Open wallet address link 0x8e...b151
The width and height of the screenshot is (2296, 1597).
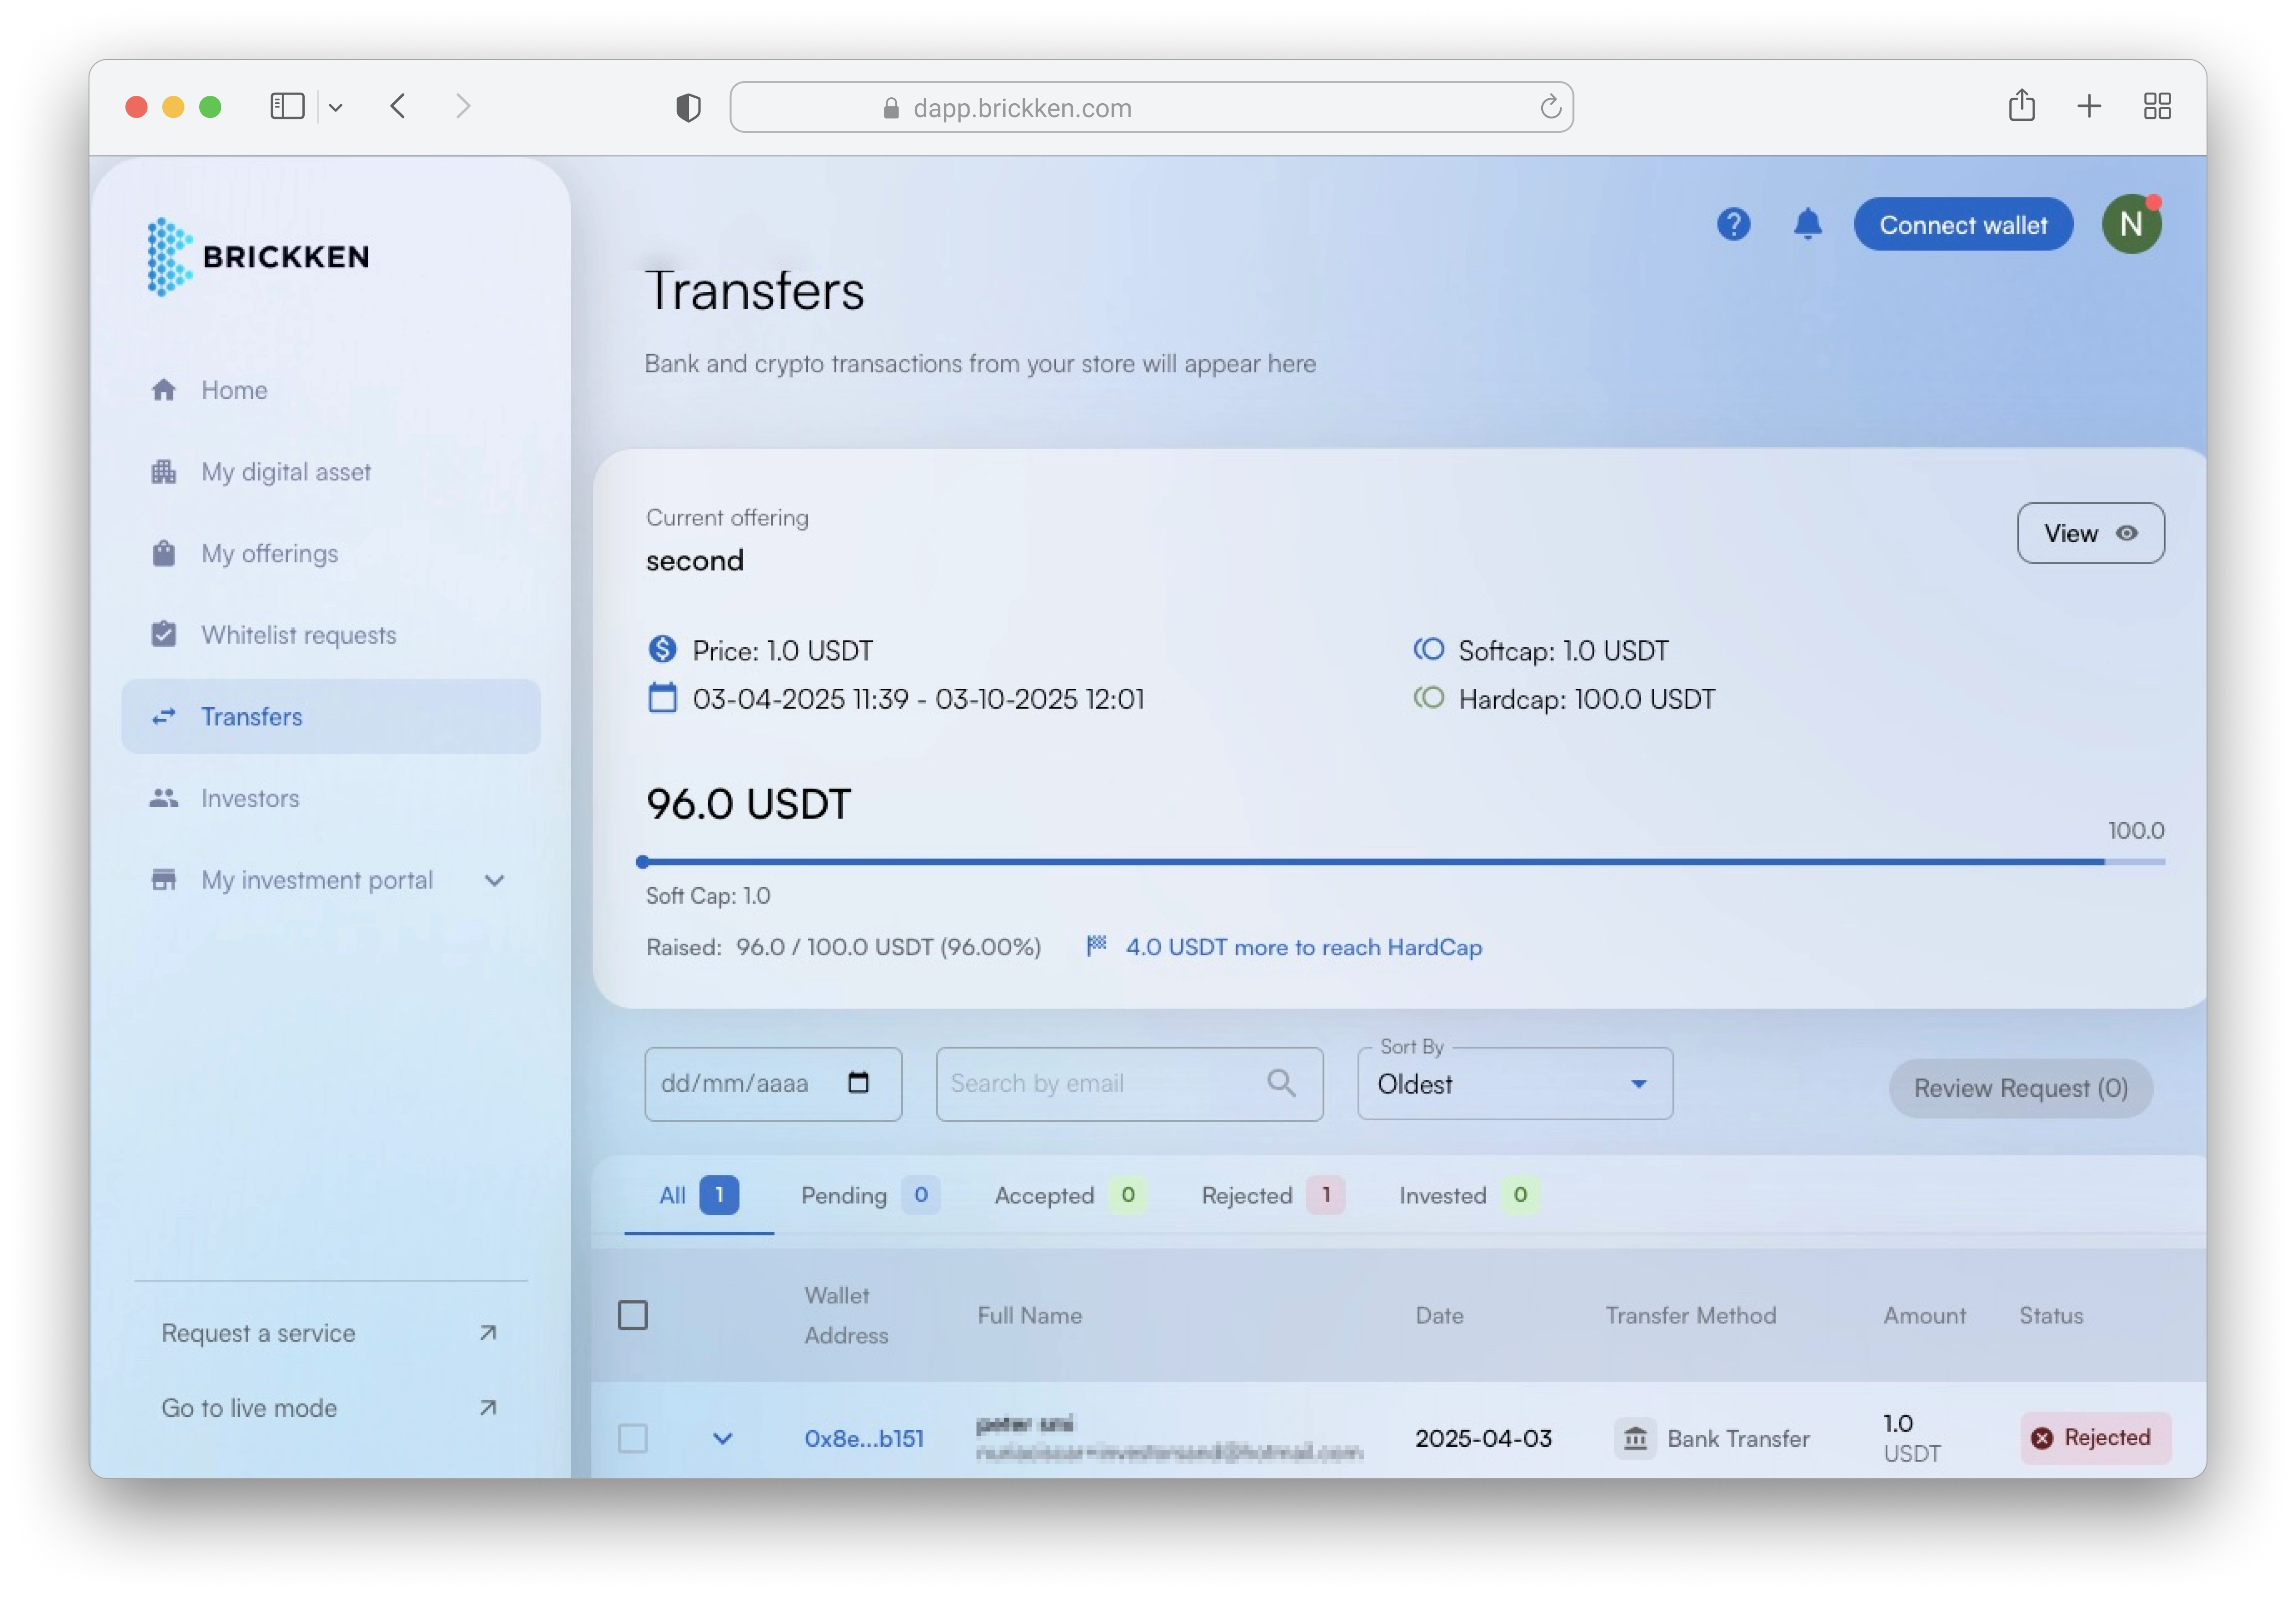pyautogui.click(x=863, y=1439)
